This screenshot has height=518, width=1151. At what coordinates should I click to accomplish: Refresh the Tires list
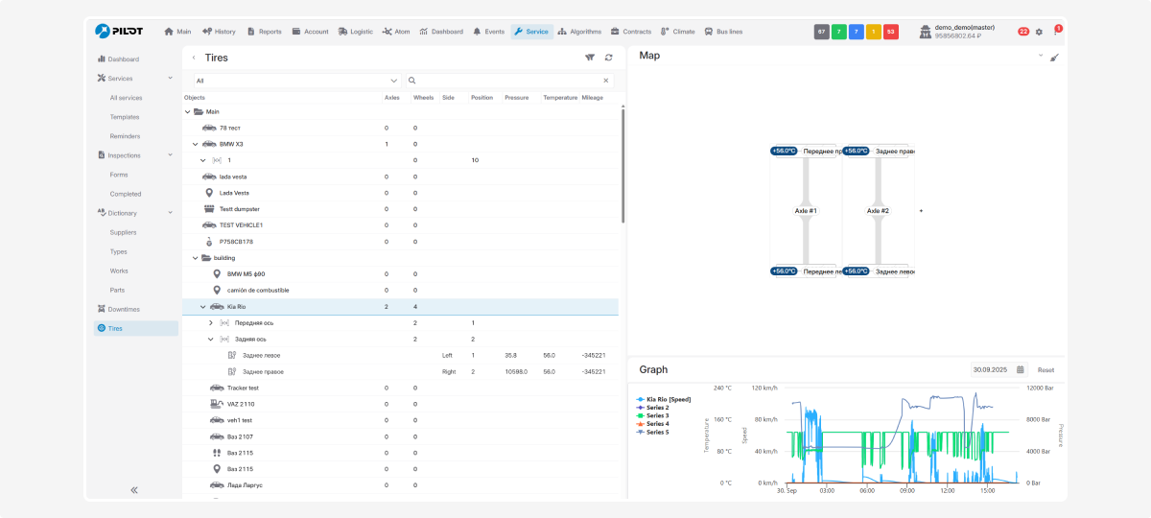608,58
